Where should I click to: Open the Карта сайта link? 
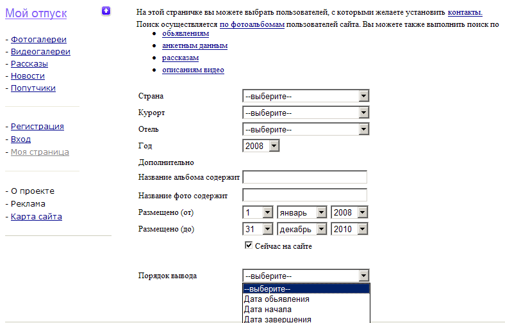click(37, 217)
